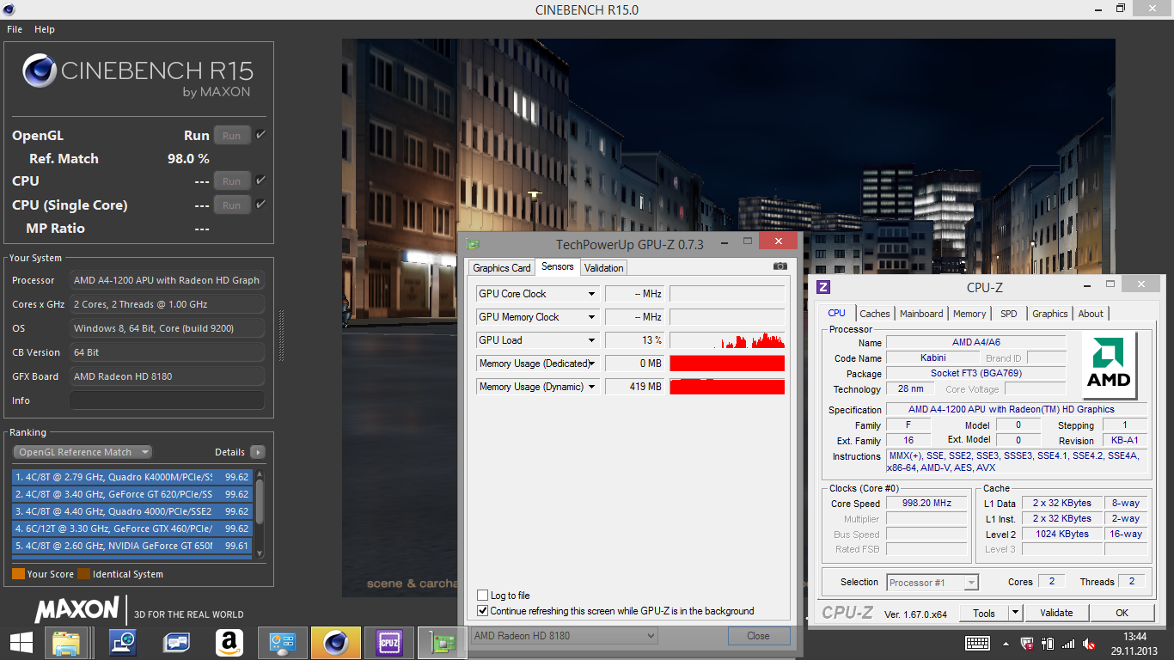1174x660 pixels.
Task: Click the MAXON logo at the bottom left
Action: click(x=76, y=610)
